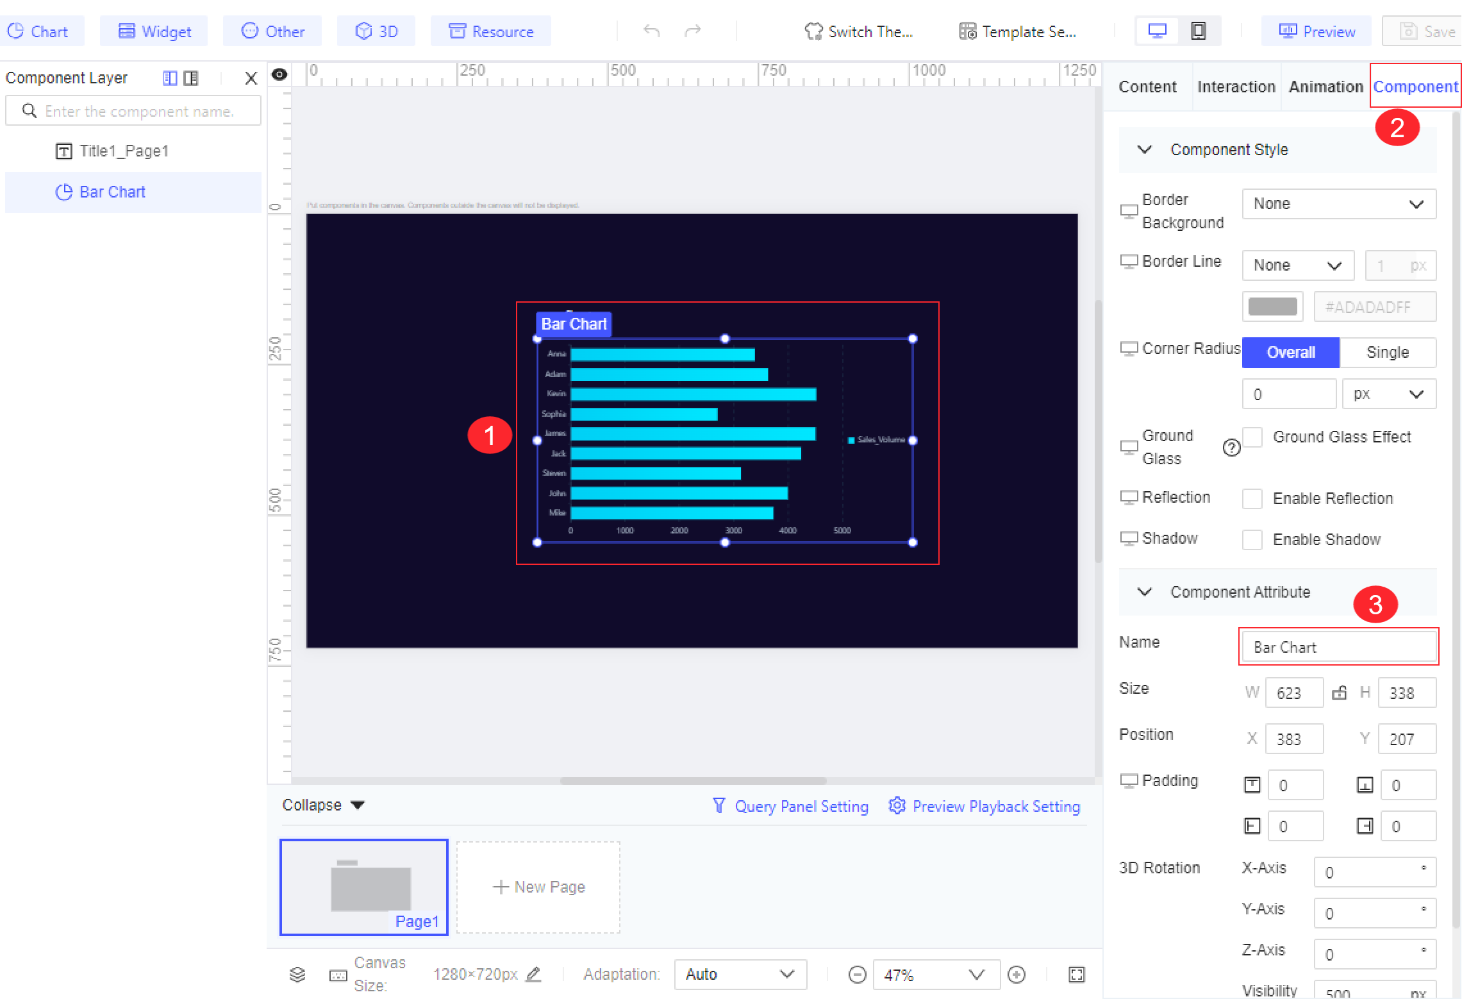Open the Adaptation Auto dropdown

740,975
